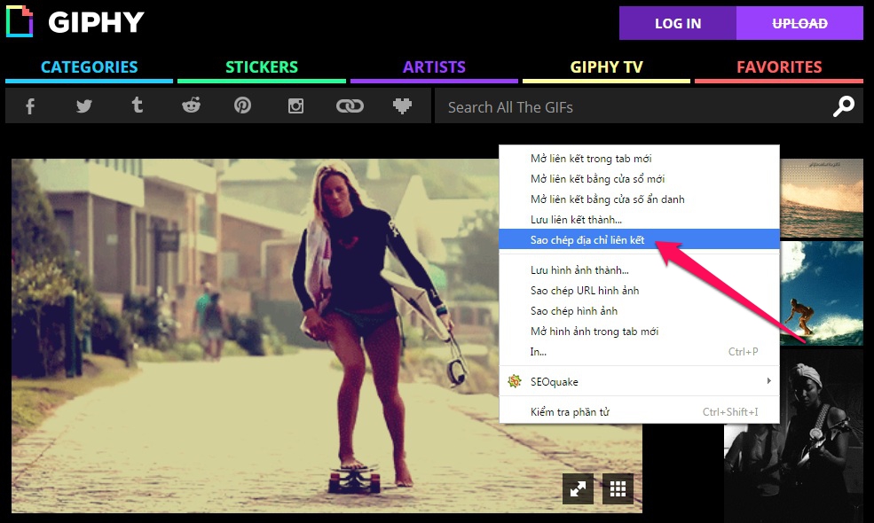This screenshot has height=523, width=874.
Task: Share the GIF on Reddit
Action: click(x=191, y=106)
